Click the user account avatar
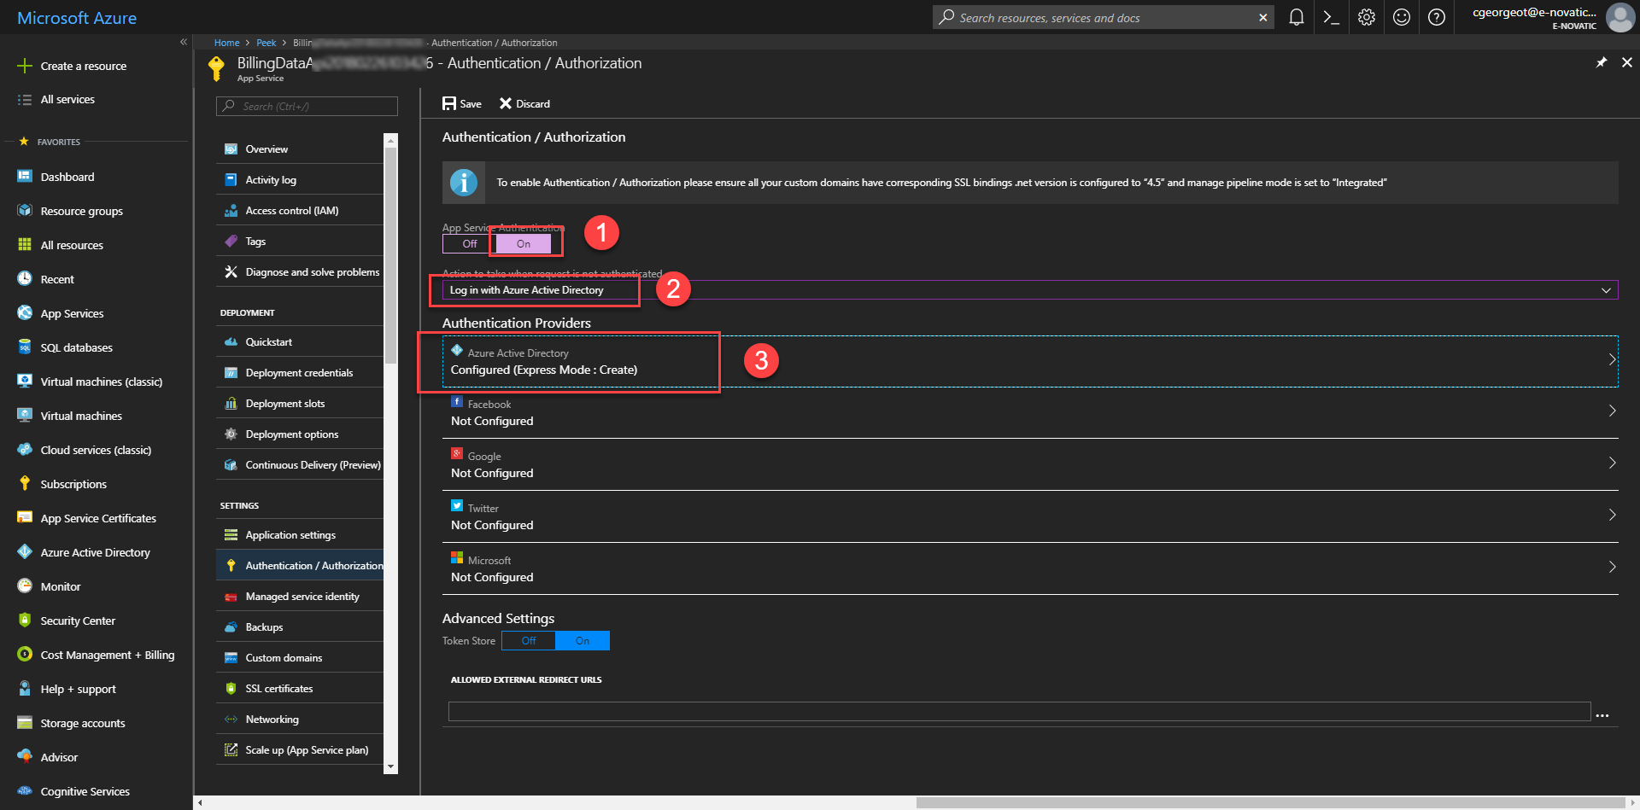 click(1620, 17)
